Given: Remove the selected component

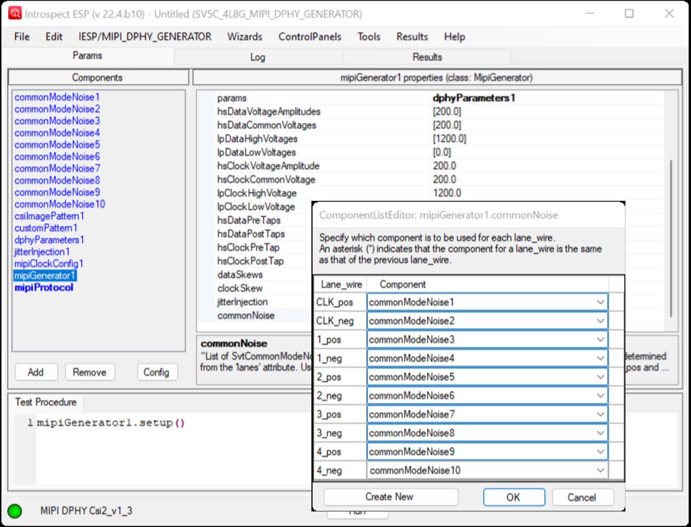Looking at the screenshot, I should click(90, 372).
